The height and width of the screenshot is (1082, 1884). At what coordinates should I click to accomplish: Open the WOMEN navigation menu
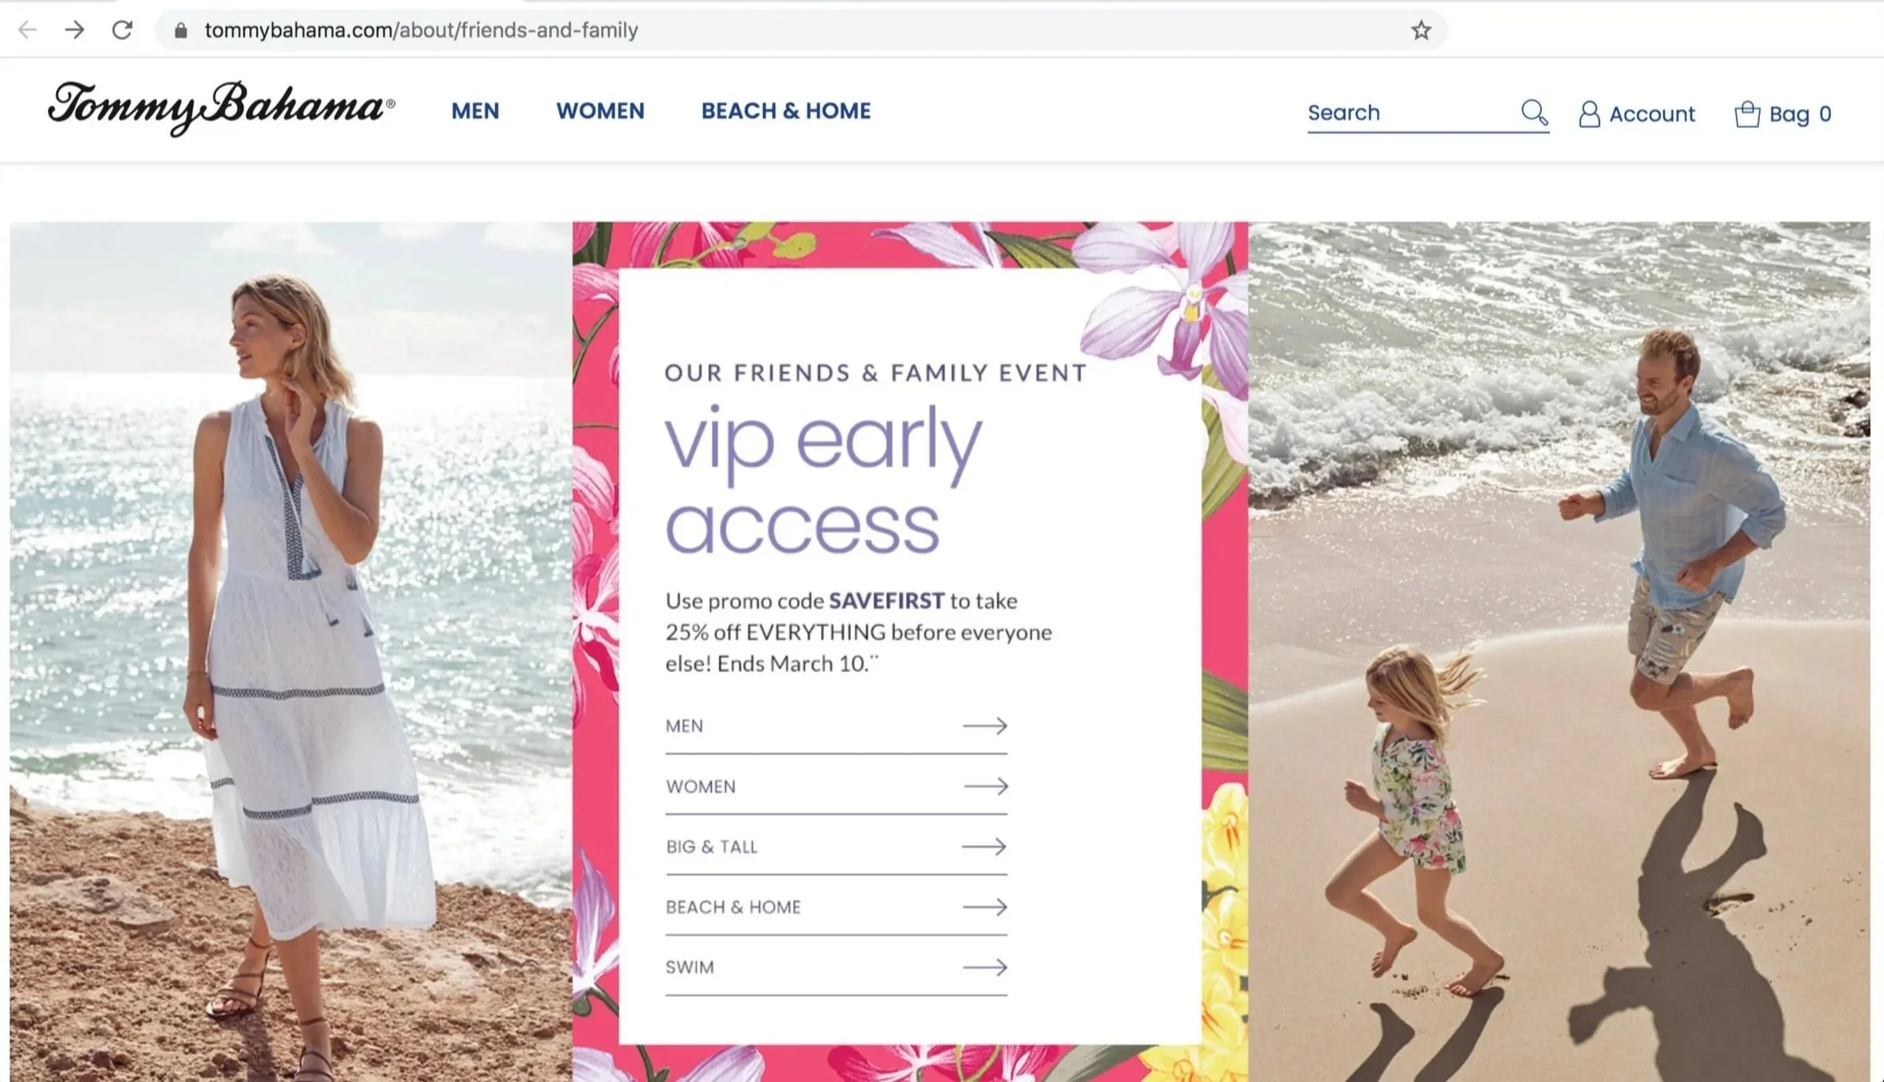point(600,111)
